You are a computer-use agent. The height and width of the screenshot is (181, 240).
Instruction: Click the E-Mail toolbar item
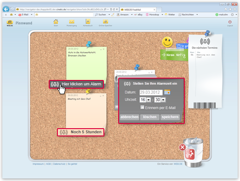tap(23, 15)
